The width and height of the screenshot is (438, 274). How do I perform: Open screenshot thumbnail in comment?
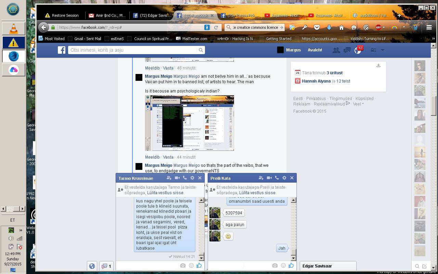(190, 123)
